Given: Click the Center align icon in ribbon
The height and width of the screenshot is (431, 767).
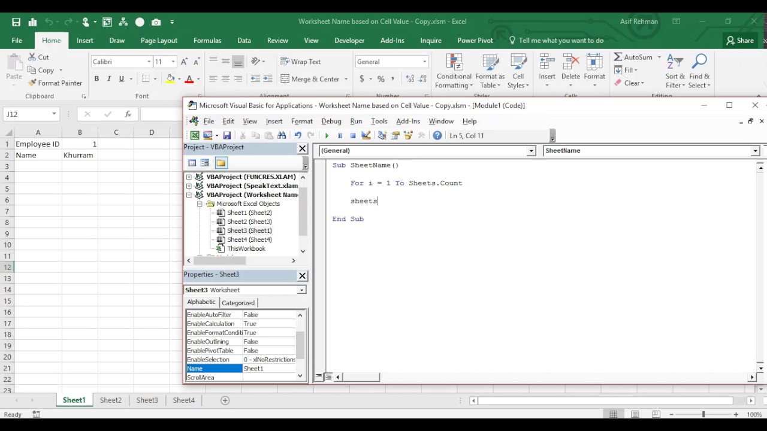Looking at the screenshot, I should pyautogui.click(x=225, y=79).
